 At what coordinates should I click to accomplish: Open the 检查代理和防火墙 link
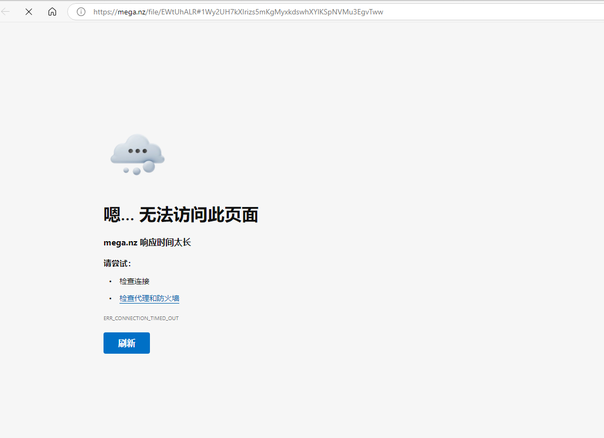click(149, 298)
